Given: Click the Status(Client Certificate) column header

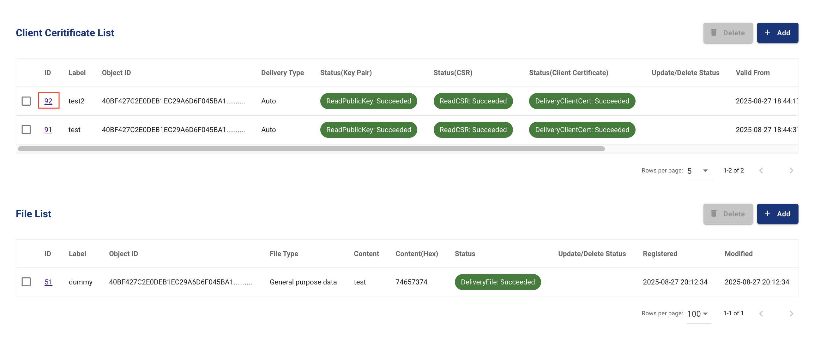Looking at the screenshot, I should tap(568, 73).
